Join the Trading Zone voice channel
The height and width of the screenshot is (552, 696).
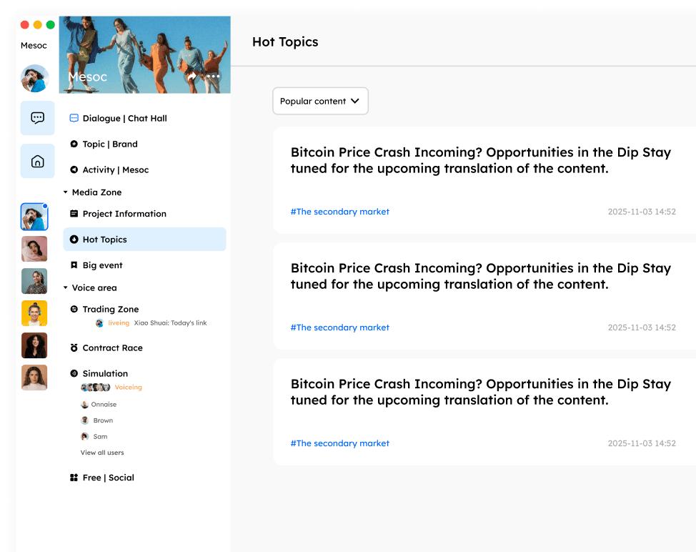coord(110,310)
